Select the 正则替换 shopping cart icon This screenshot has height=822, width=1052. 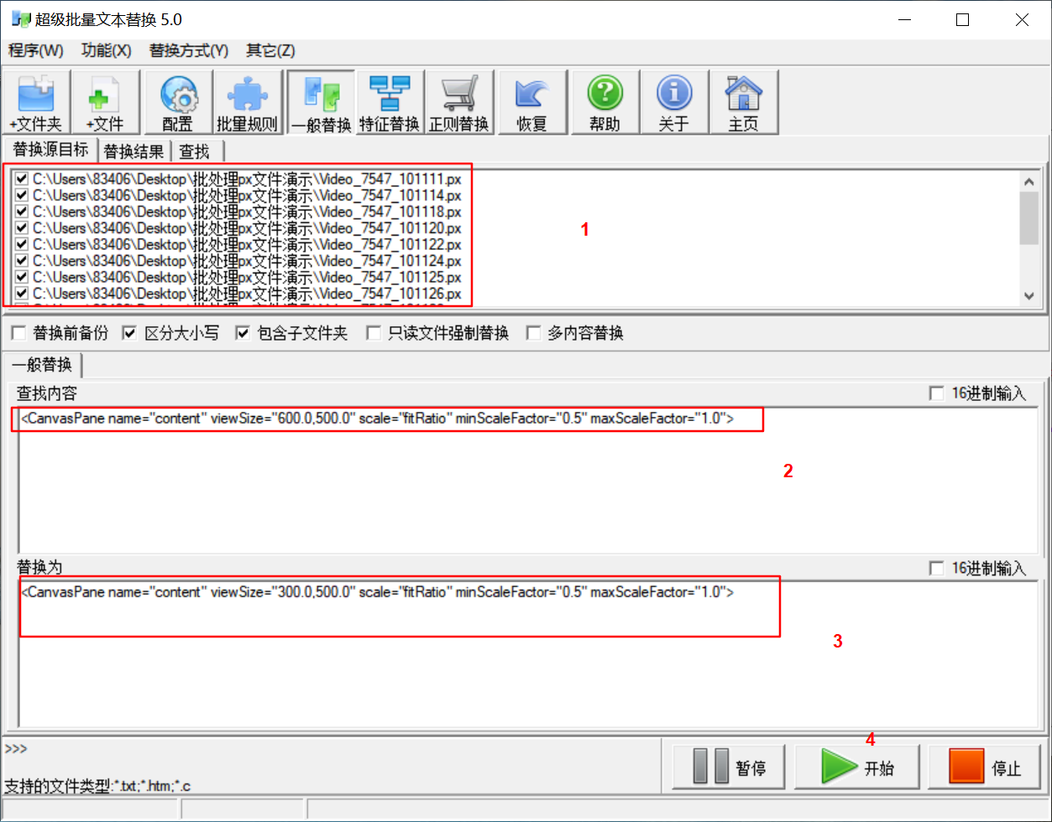tap(458, 102)
